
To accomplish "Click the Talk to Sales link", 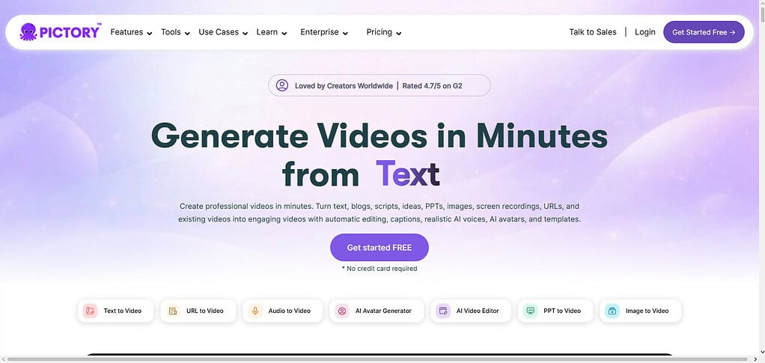I will point(593,32).
